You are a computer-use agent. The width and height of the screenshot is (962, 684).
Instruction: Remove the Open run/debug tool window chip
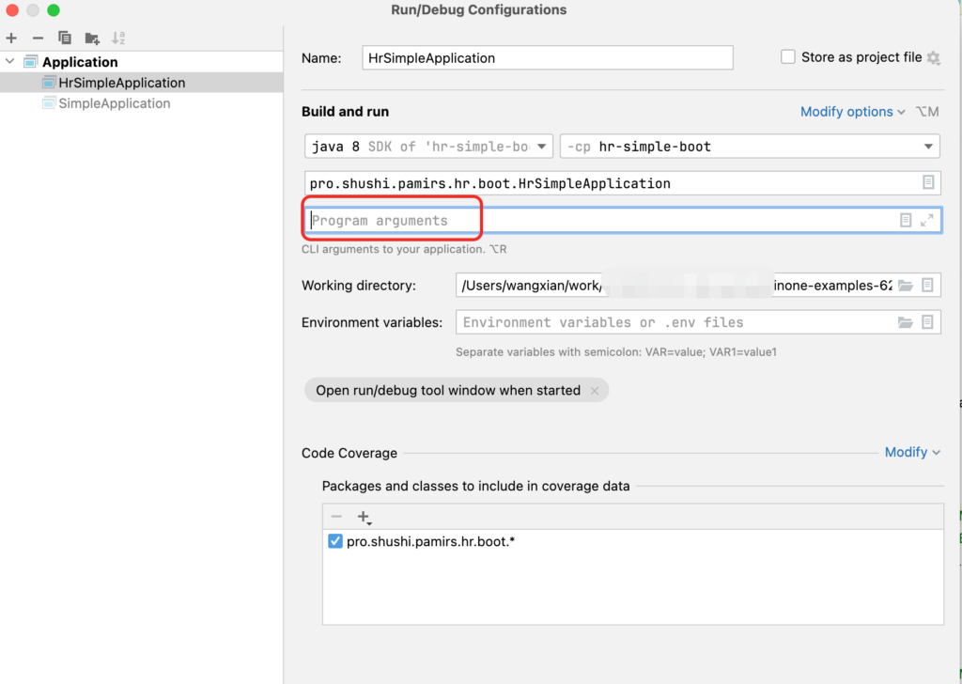coord(594,391)
